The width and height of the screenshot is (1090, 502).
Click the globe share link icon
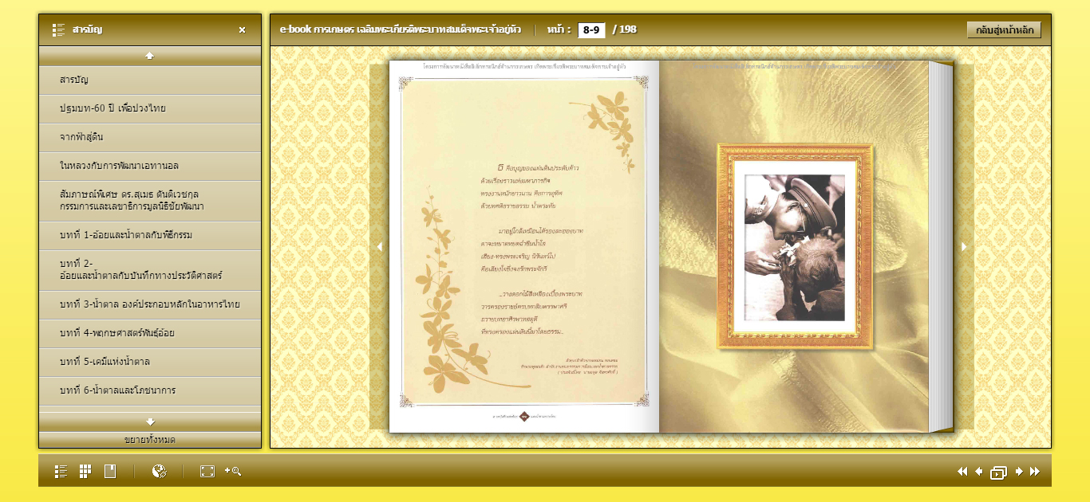[159, 471]
